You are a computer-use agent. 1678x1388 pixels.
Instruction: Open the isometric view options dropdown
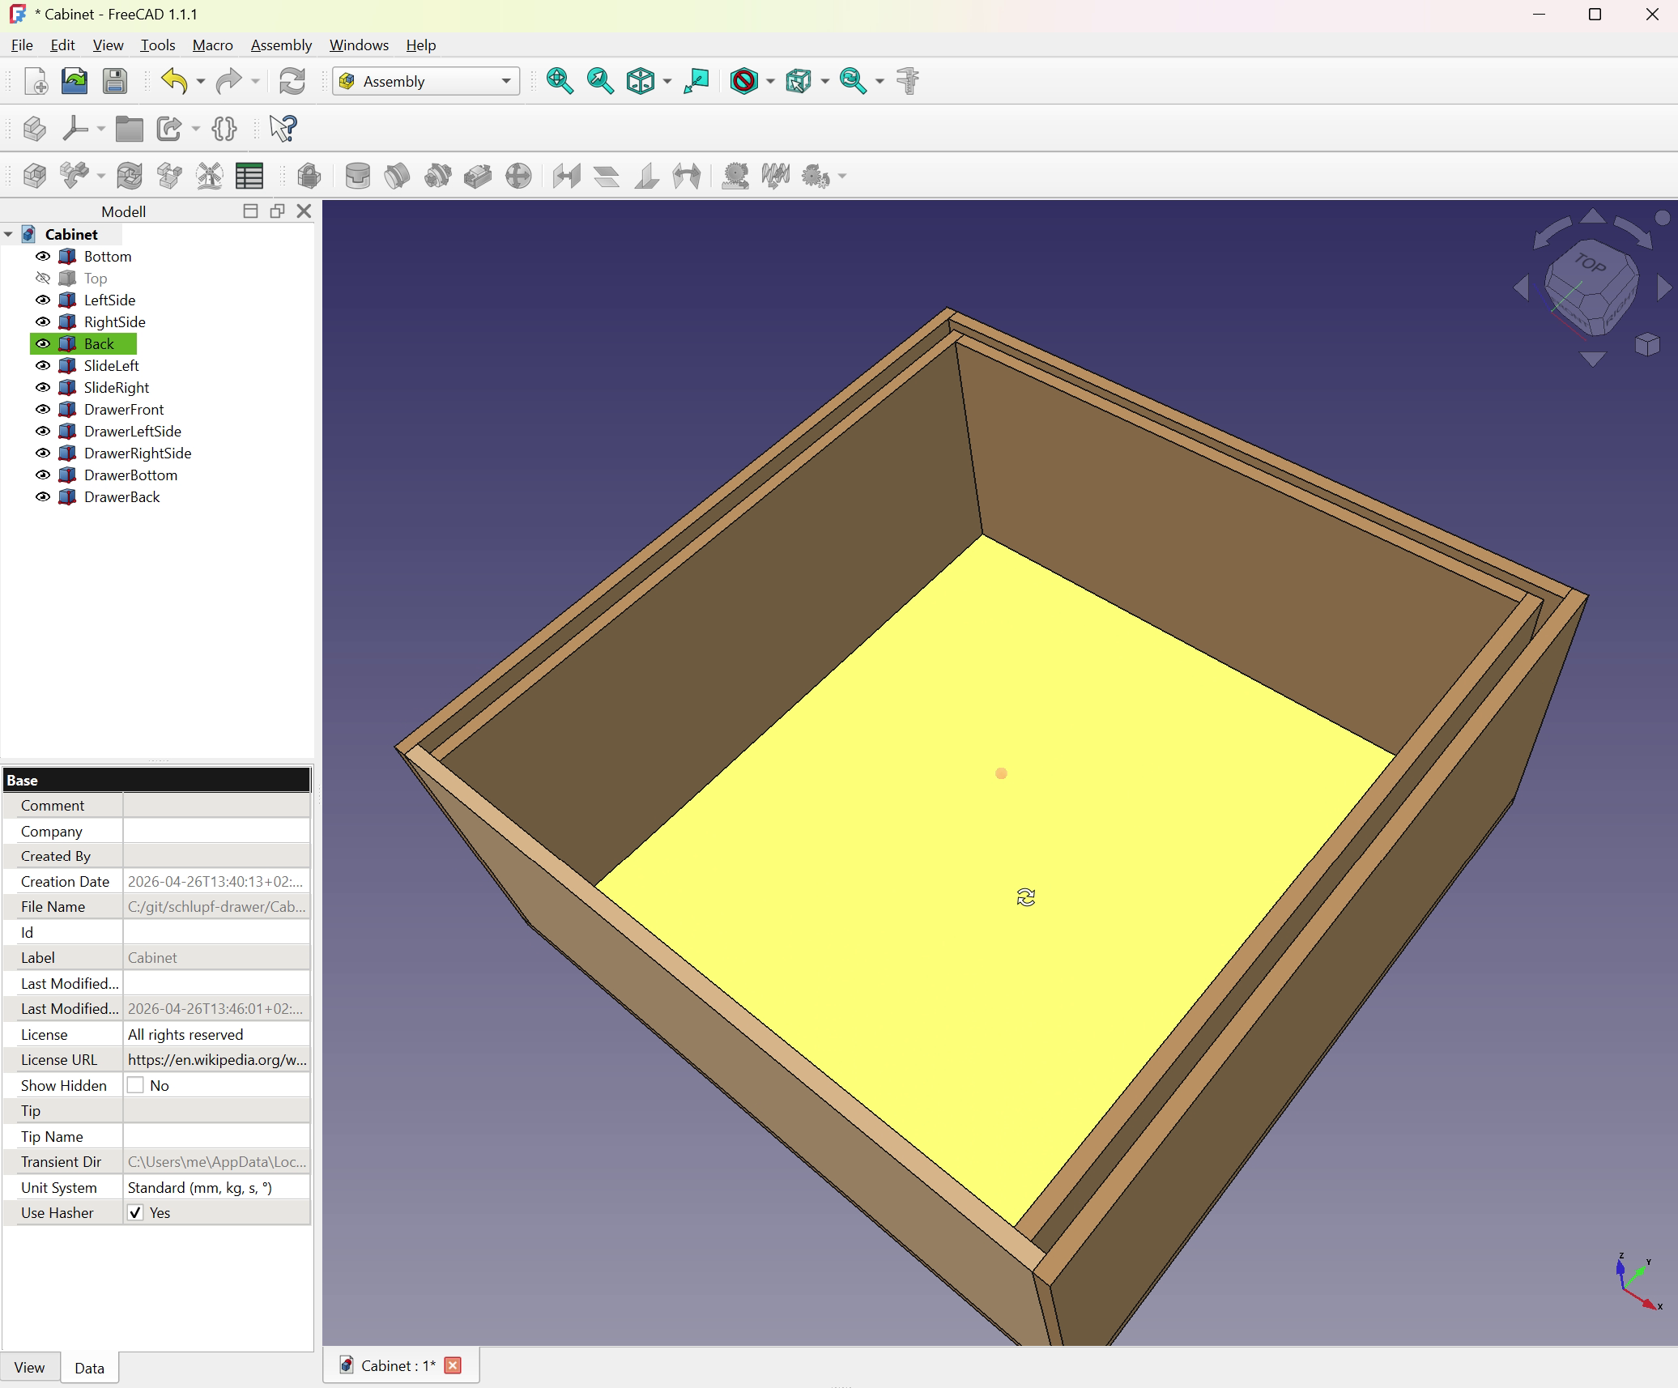tap(667, 81)
